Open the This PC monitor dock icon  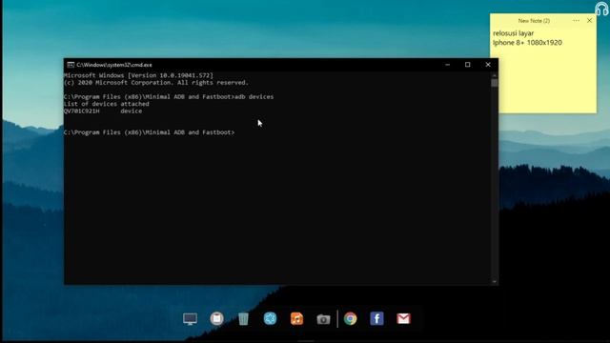pos(190,319)
